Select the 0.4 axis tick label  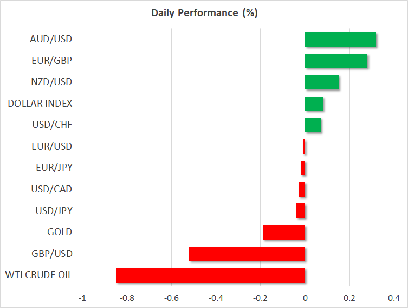tap(394, 298)
